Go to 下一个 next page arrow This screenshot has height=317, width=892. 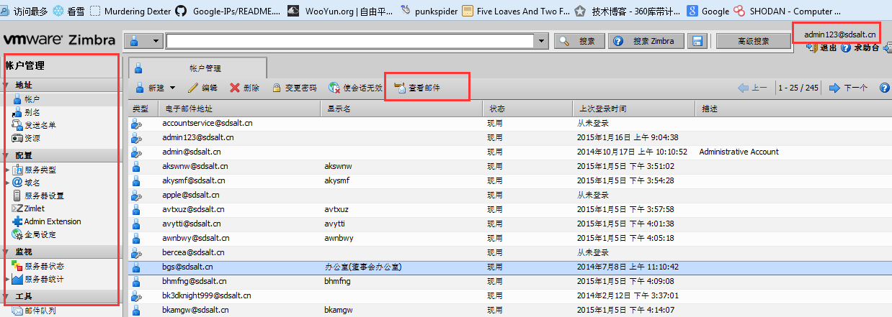[848, 88]
